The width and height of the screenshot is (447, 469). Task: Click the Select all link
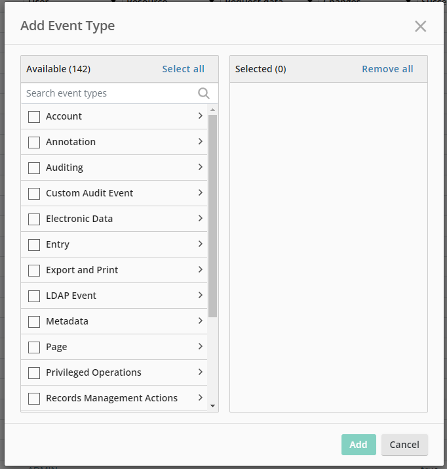[183, 69]
